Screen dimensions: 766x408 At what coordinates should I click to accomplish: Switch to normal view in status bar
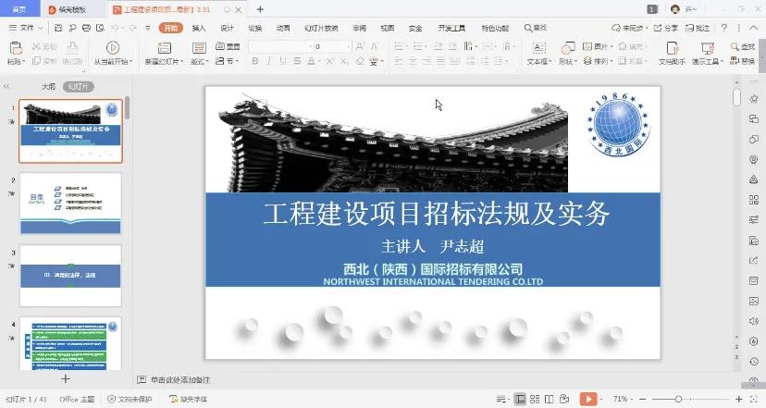point(520,400)
